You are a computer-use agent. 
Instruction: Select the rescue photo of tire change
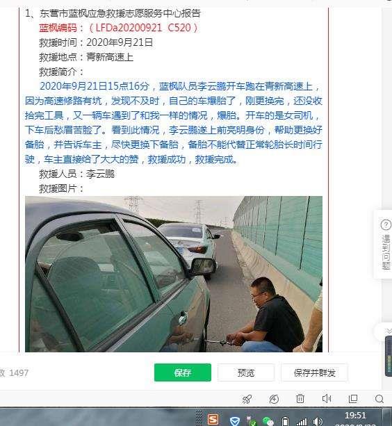(174, 274)
